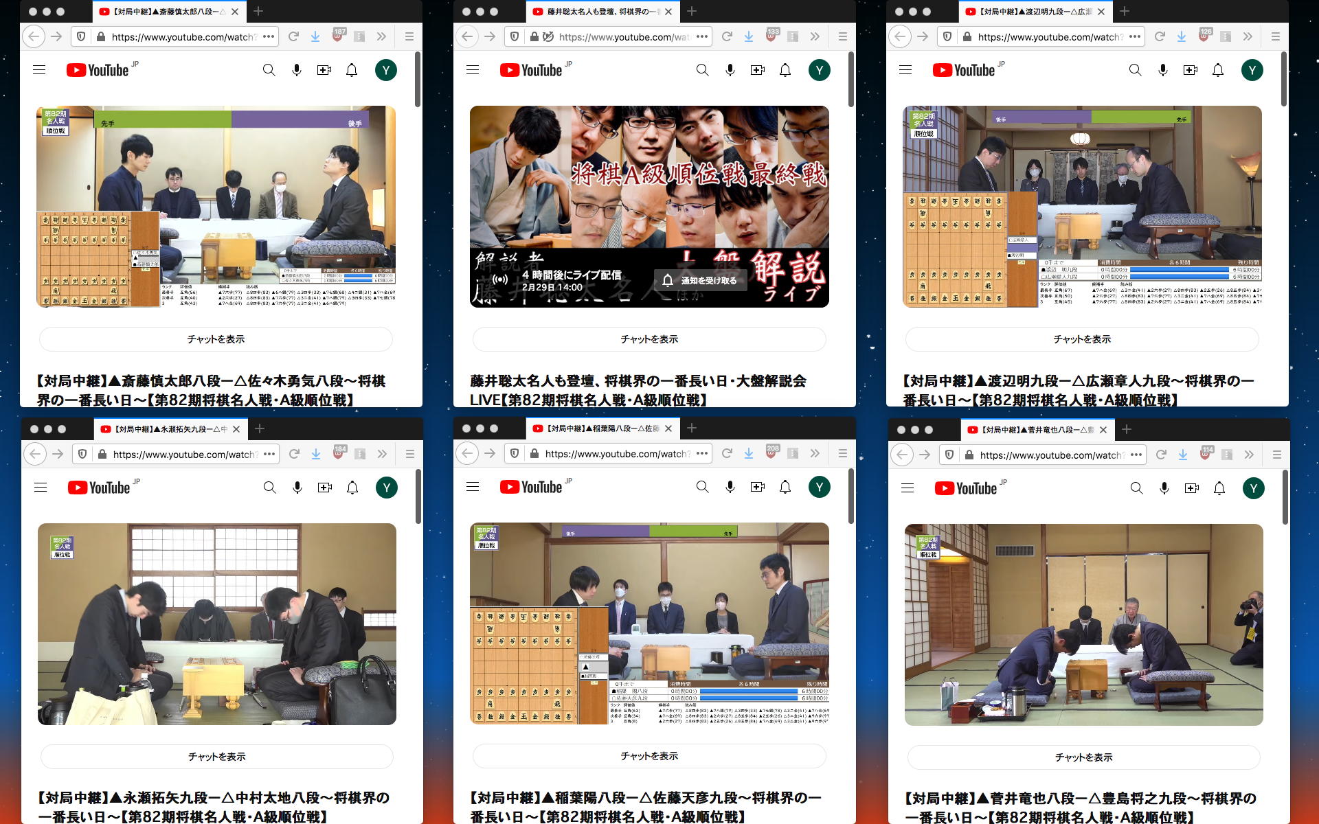Open Firefox application menu in 菅井竜也 window
Screen dimensions: 1319x824
coord(1276,455)
